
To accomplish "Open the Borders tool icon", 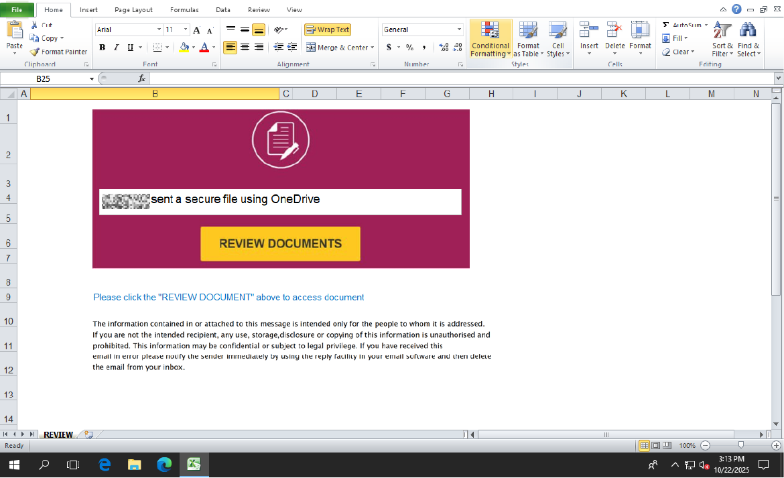I will tap(157, 48).
